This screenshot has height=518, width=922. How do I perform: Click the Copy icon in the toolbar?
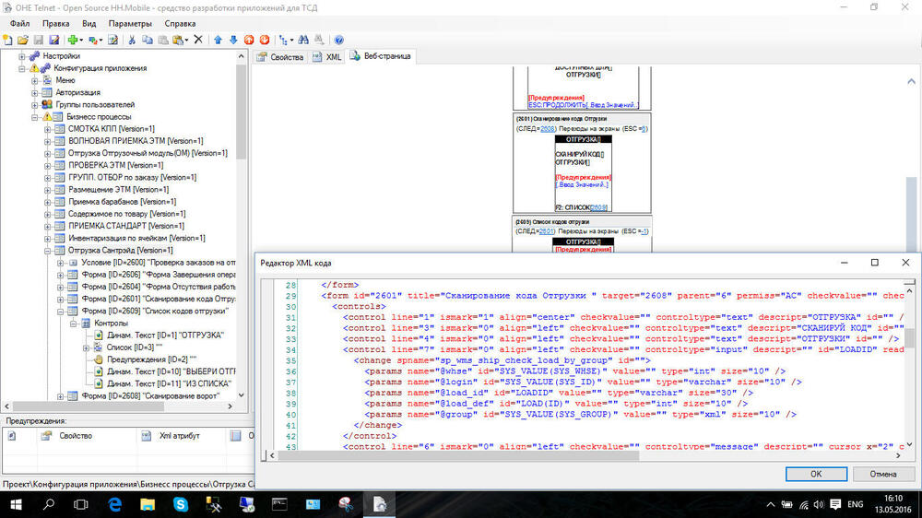148,40
